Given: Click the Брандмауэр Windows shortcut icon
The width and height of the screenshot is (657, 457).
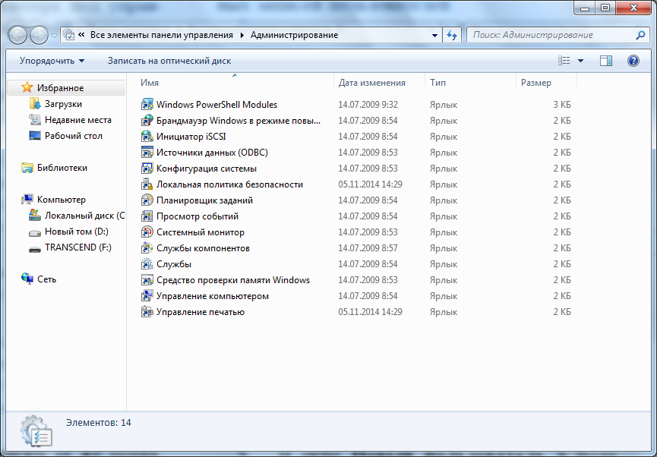Looking at the screenshot, I should point(147,121).
